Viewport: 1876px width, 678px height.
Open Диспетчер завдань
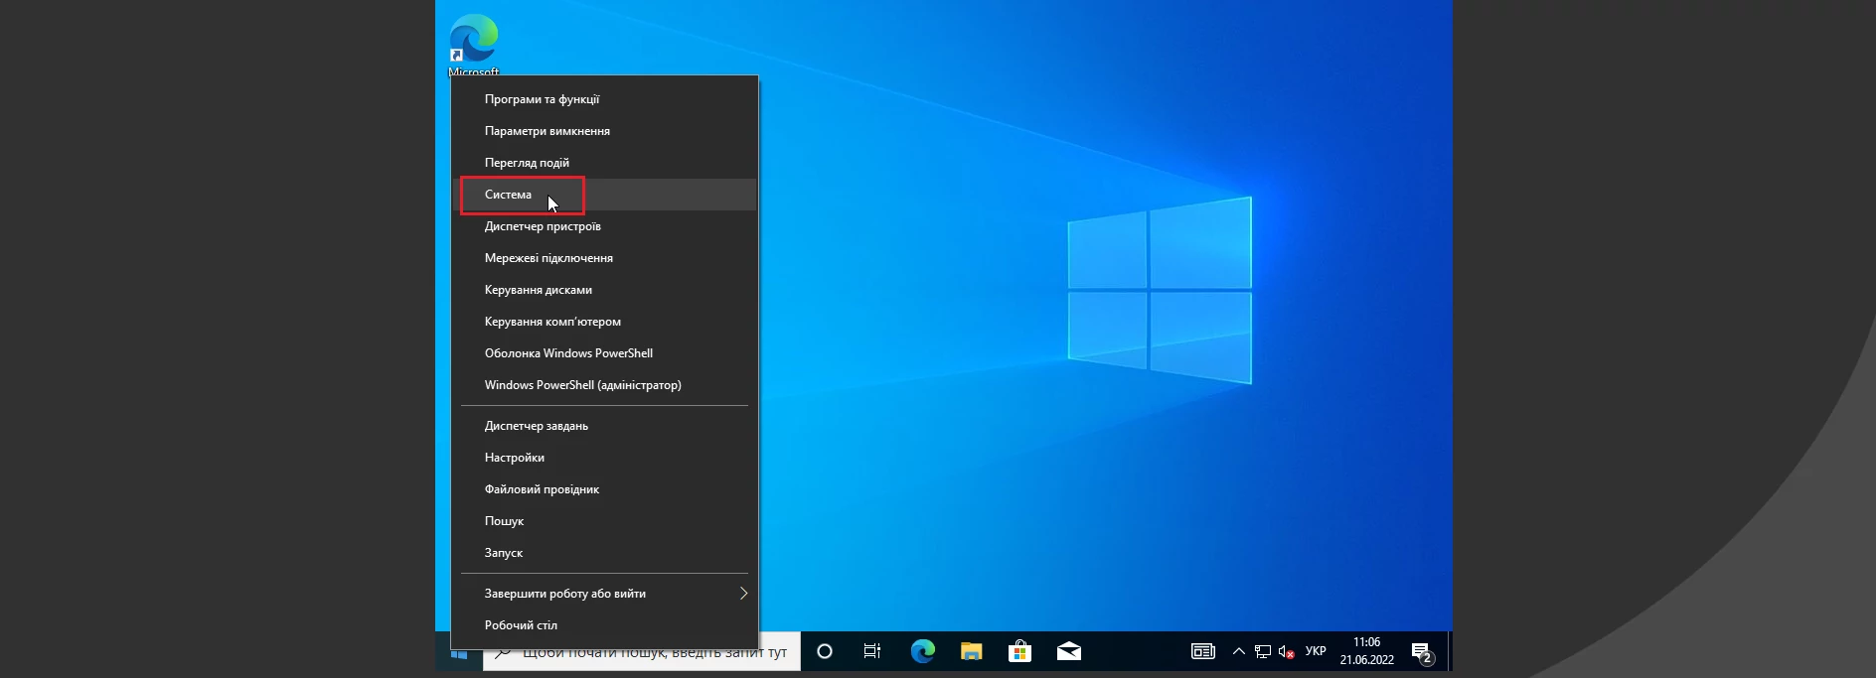(x=604, y=426)
